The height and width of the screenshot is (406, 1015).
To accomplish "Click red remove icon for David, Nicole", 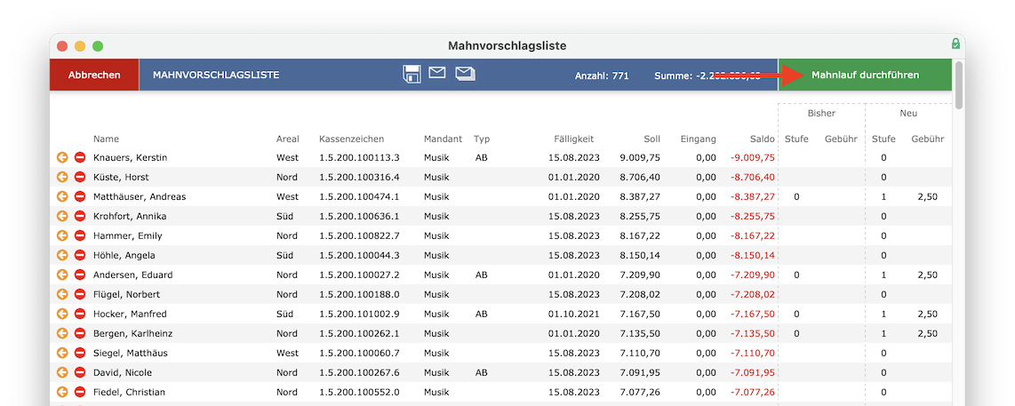I will point(80,372).
